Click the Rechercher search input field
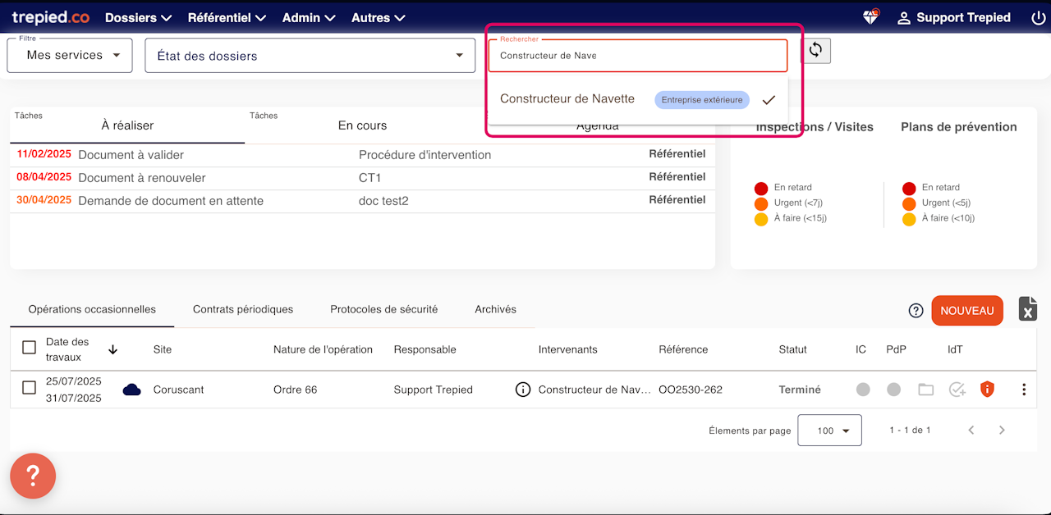The height and width of the screenshot is (515, 1051). pos(637,56)
